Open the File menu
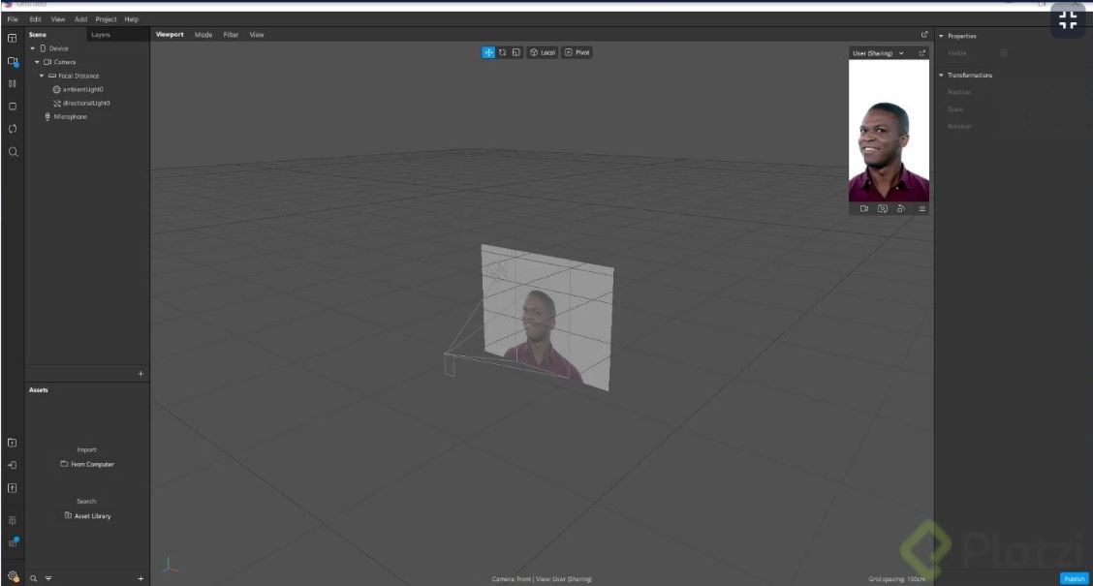 pyautogui.click(x=13, y=19)
